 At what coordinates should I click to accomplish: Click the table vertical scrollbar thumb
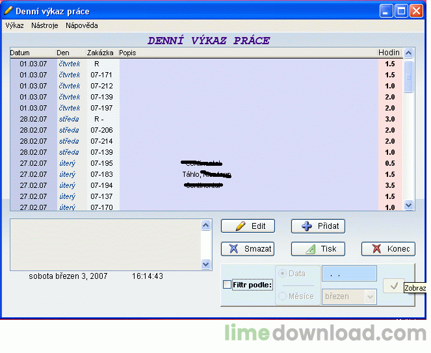(x=408, y=77)
